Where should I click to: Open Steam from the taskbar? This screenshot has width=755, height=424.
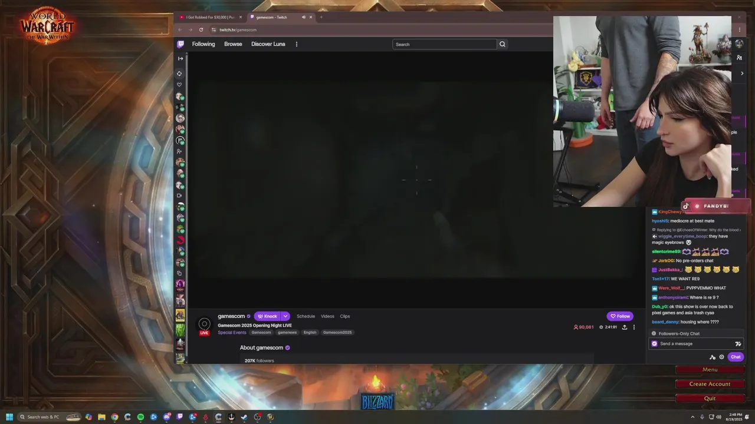[244, 417]
